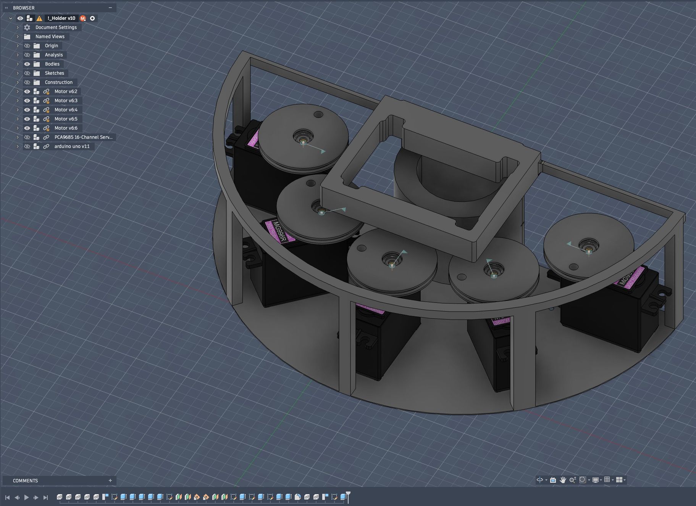Open Orbit tool dropdown arrow
The height and width of the screenshot is (506, 696).
click(x=546, y=480)
